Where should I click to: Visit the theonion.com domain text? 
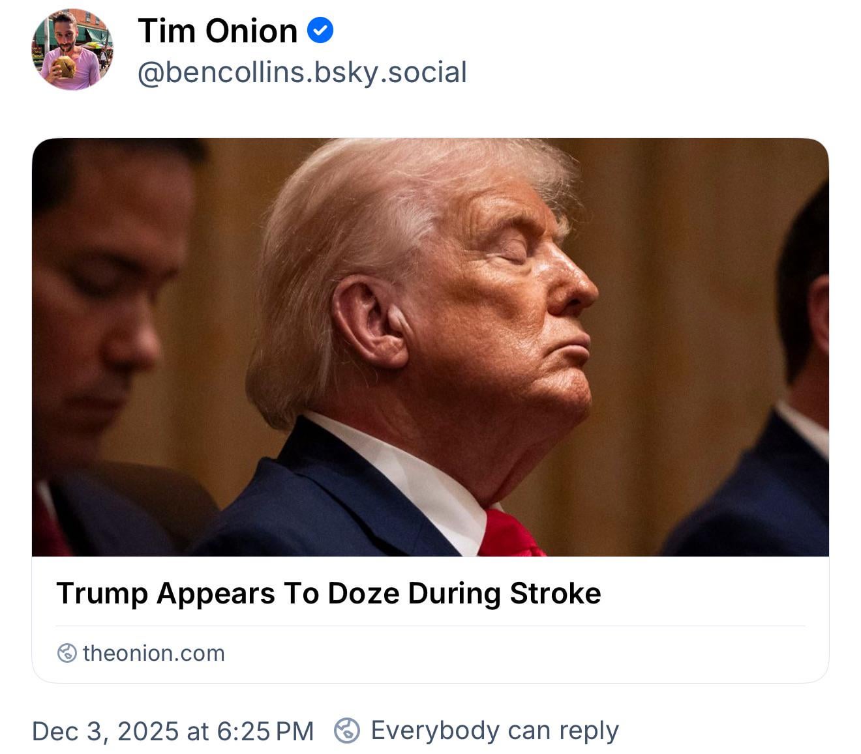coord(153,653)
